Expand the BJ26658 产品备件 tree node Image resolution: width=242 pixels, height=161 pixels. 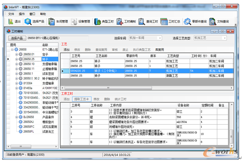16,117
